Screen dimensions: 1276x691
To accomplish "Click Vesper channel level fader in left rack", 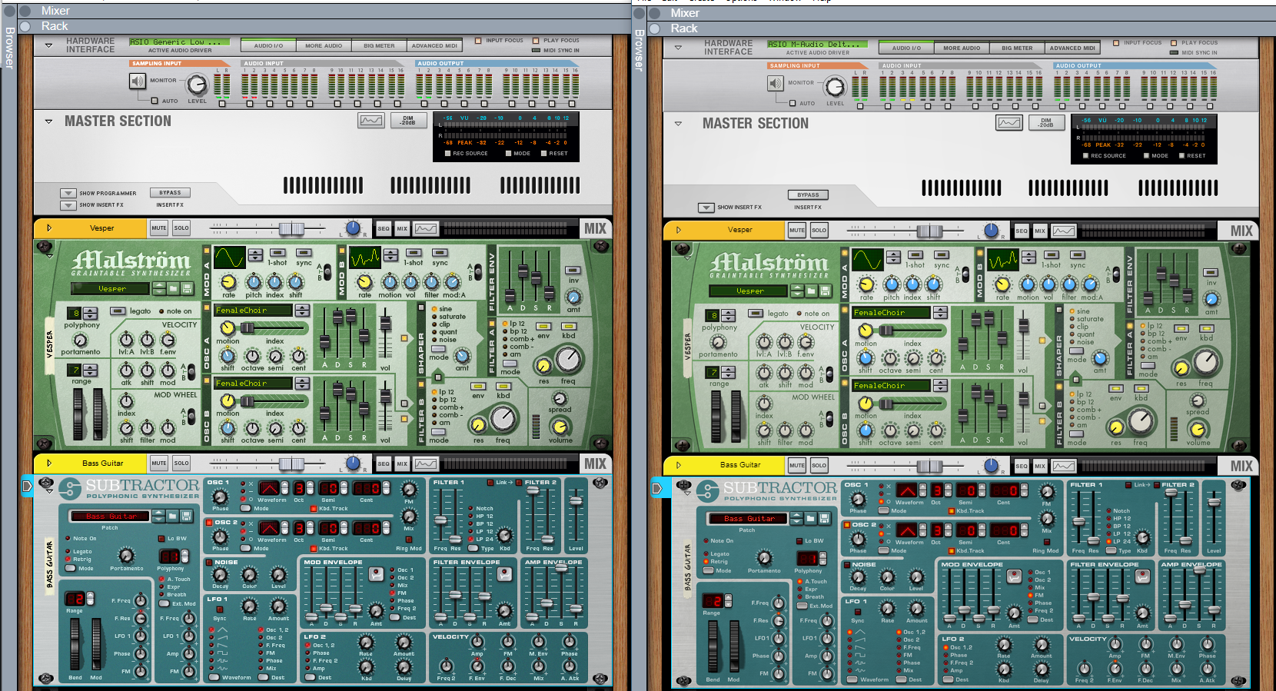I will (x=291, y=228).
